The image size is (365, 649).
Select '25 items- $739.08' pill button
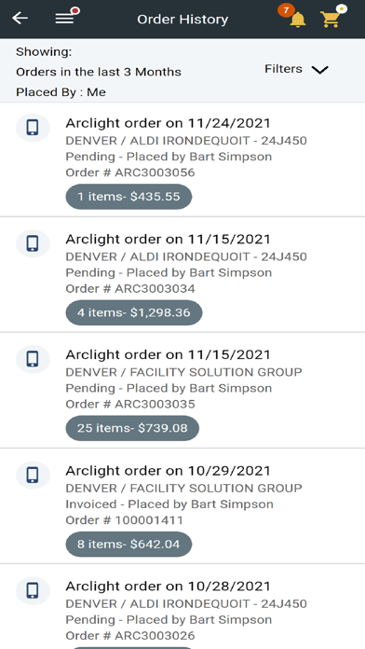coord(132,428)
